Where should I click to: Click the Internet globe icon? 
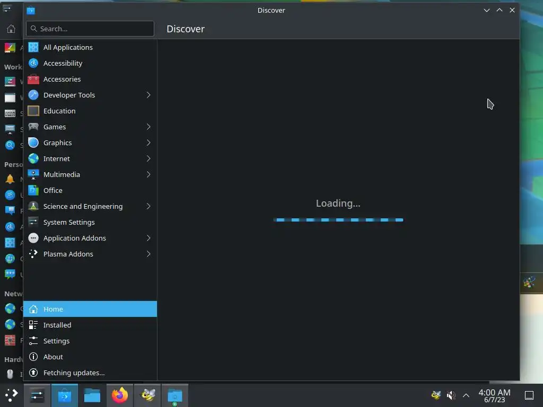pos(33,158)
